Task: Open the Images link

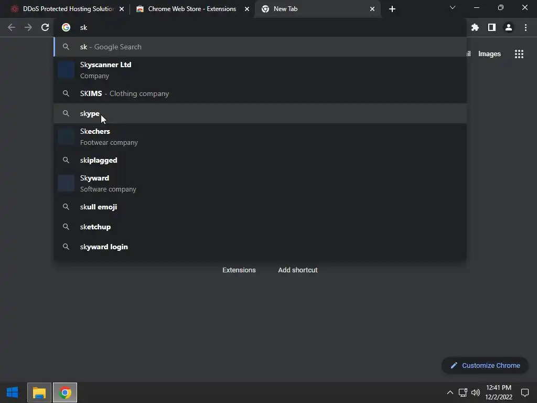Action: pos(489,54)
